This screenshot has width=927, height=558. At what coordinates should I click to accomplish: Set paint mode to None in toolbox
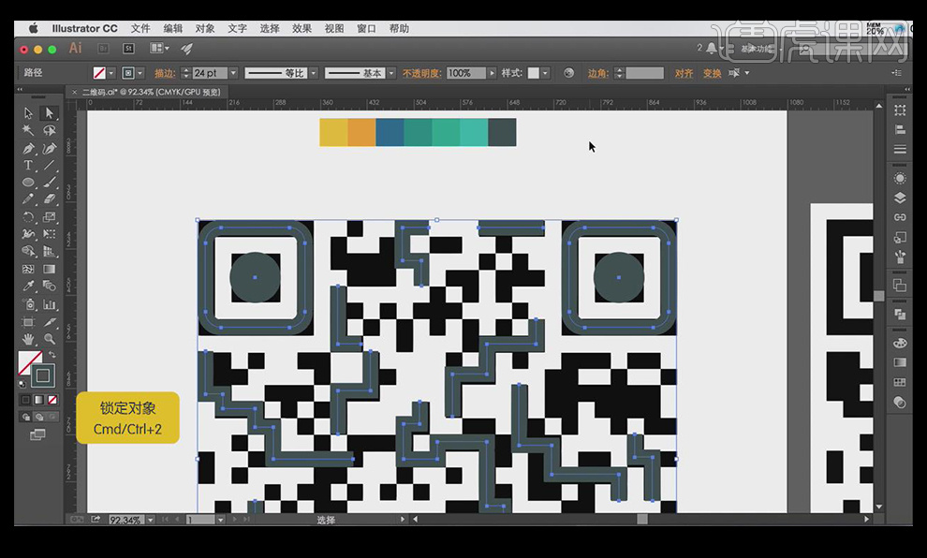point(52,400)
